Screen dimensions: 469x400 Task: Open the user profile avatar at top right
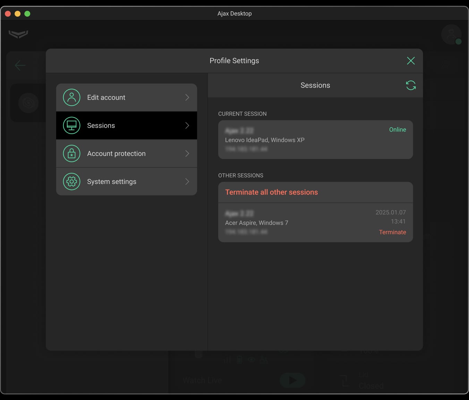[x=451, y=34]
